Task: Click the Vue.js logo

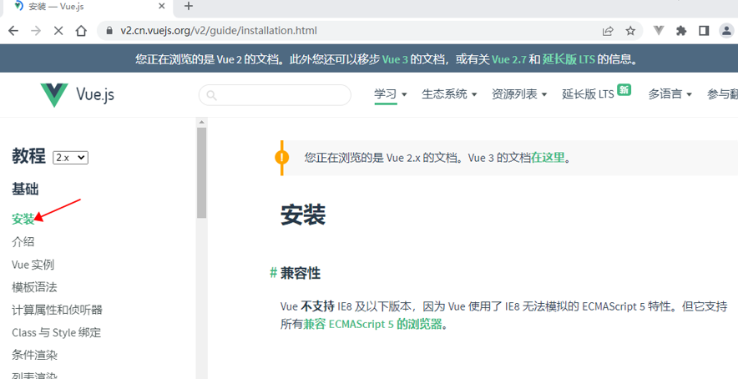Action: pyautogui.click(x=54, y=94)
